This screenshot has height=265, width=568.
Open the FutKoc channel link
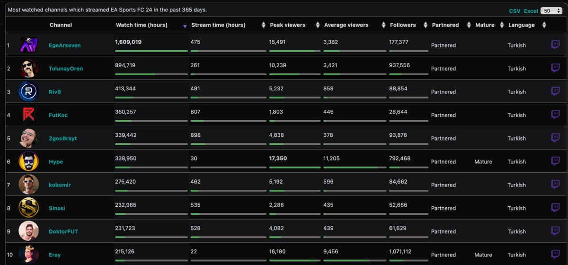58,115
